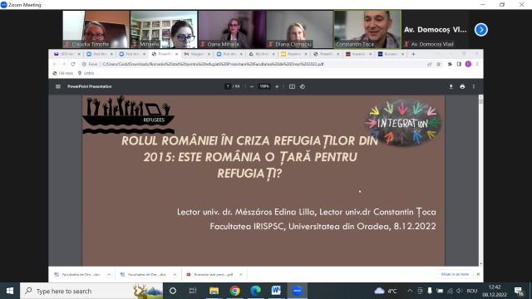Toggle fit to page in PDF toolbar

pyautogui.click(x=292, y=86)
